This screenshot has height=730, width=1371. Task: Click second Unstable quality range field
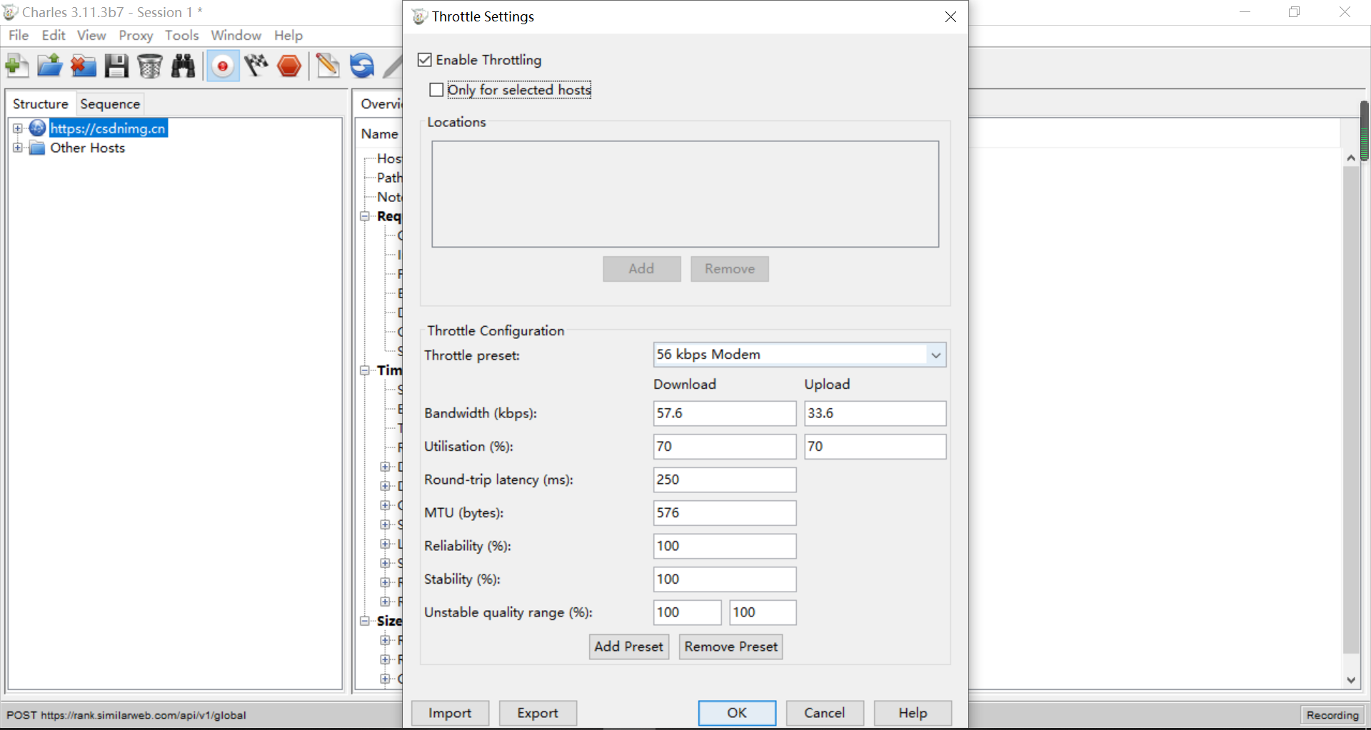763,612
